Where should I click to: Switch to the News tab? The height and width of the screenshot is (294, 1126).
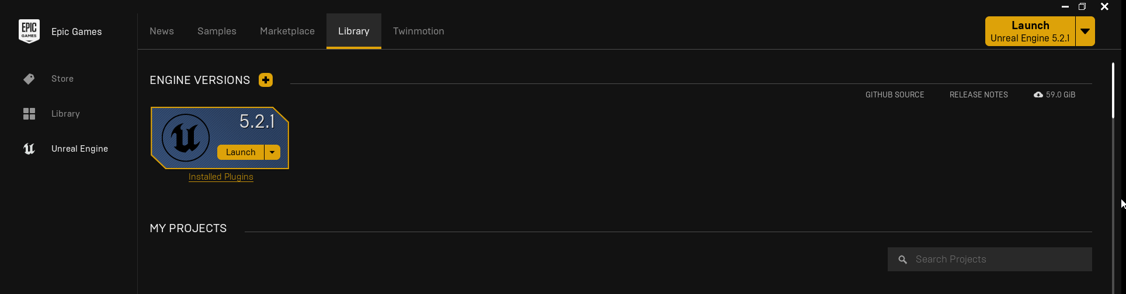point(162,32)
